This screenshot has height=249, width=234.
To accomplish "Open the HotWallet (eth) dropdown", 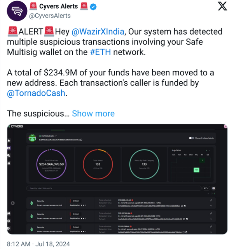I will click(x=48, y=136).
